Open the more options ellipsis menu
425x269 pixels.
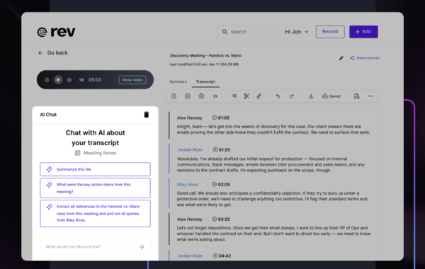pos(370,96)
